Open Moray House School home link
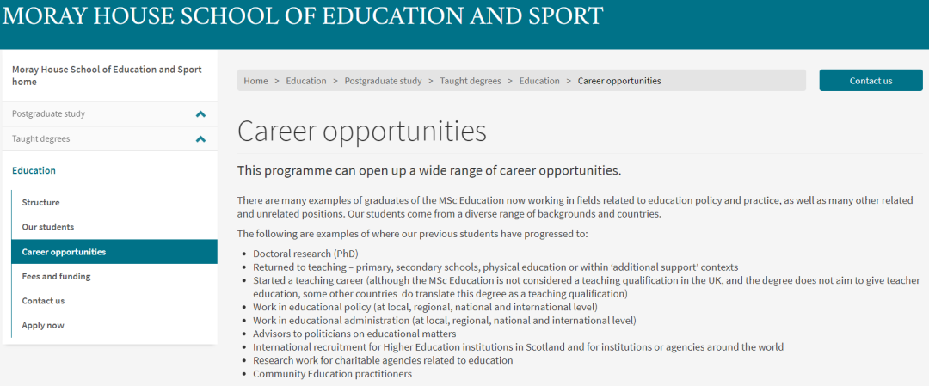 [x=107, y=76]
